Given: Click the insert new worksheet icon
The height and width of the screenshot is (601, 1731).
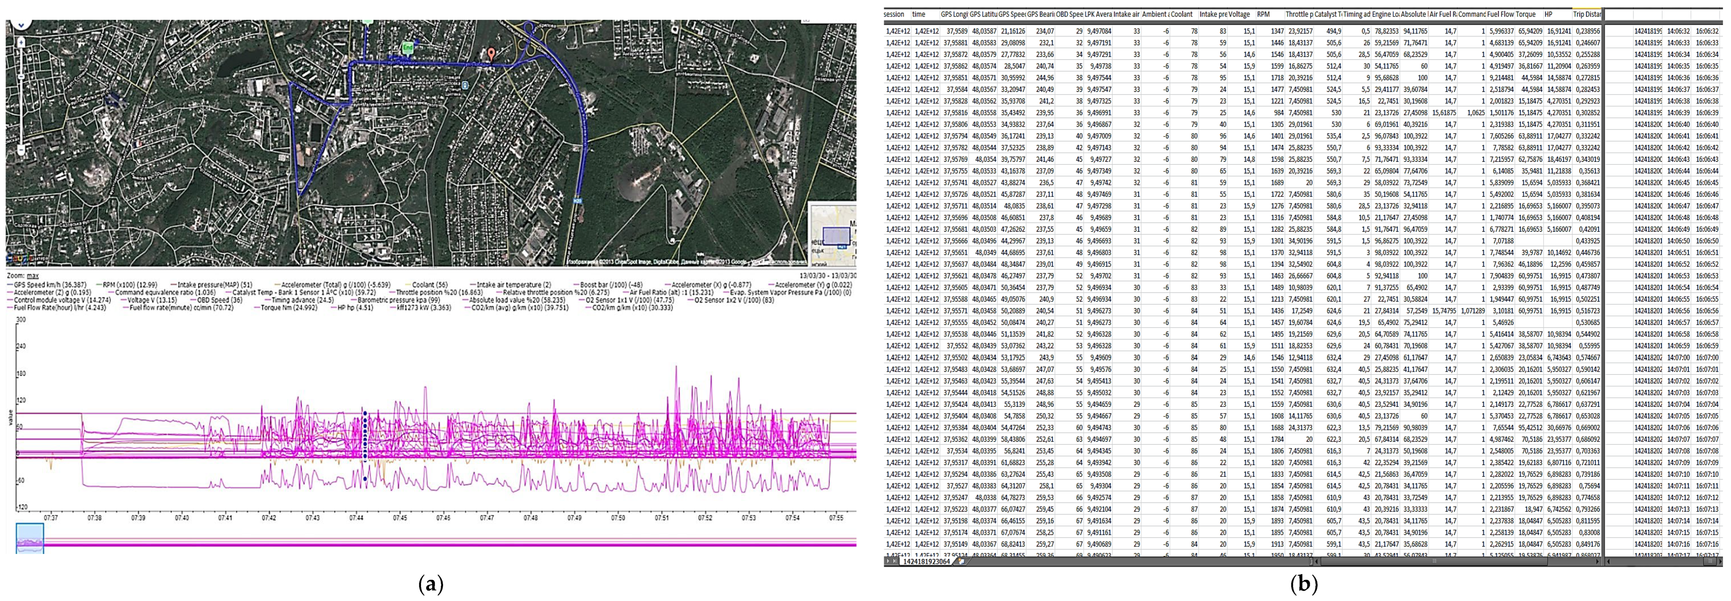Looking at the screenshot, I should pyautogui.click(x=961, y=562).
